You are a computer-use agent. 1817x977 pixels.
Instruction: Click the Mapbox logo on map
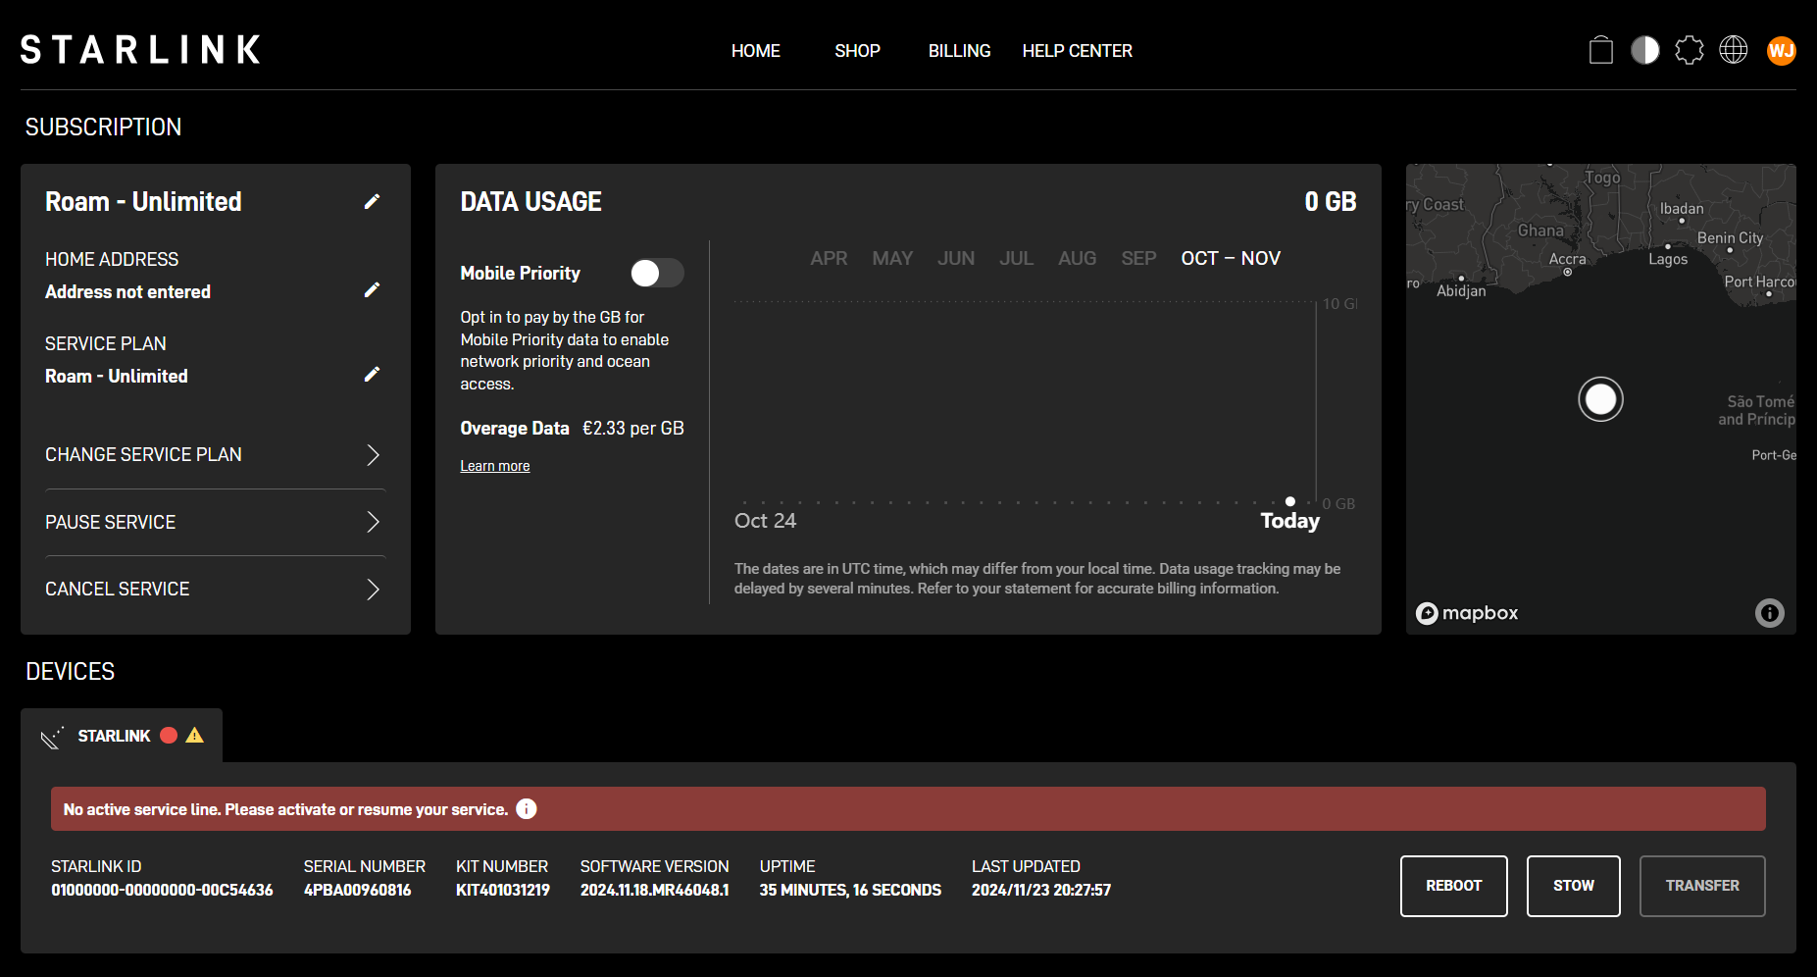click(x=1467, y=613)
